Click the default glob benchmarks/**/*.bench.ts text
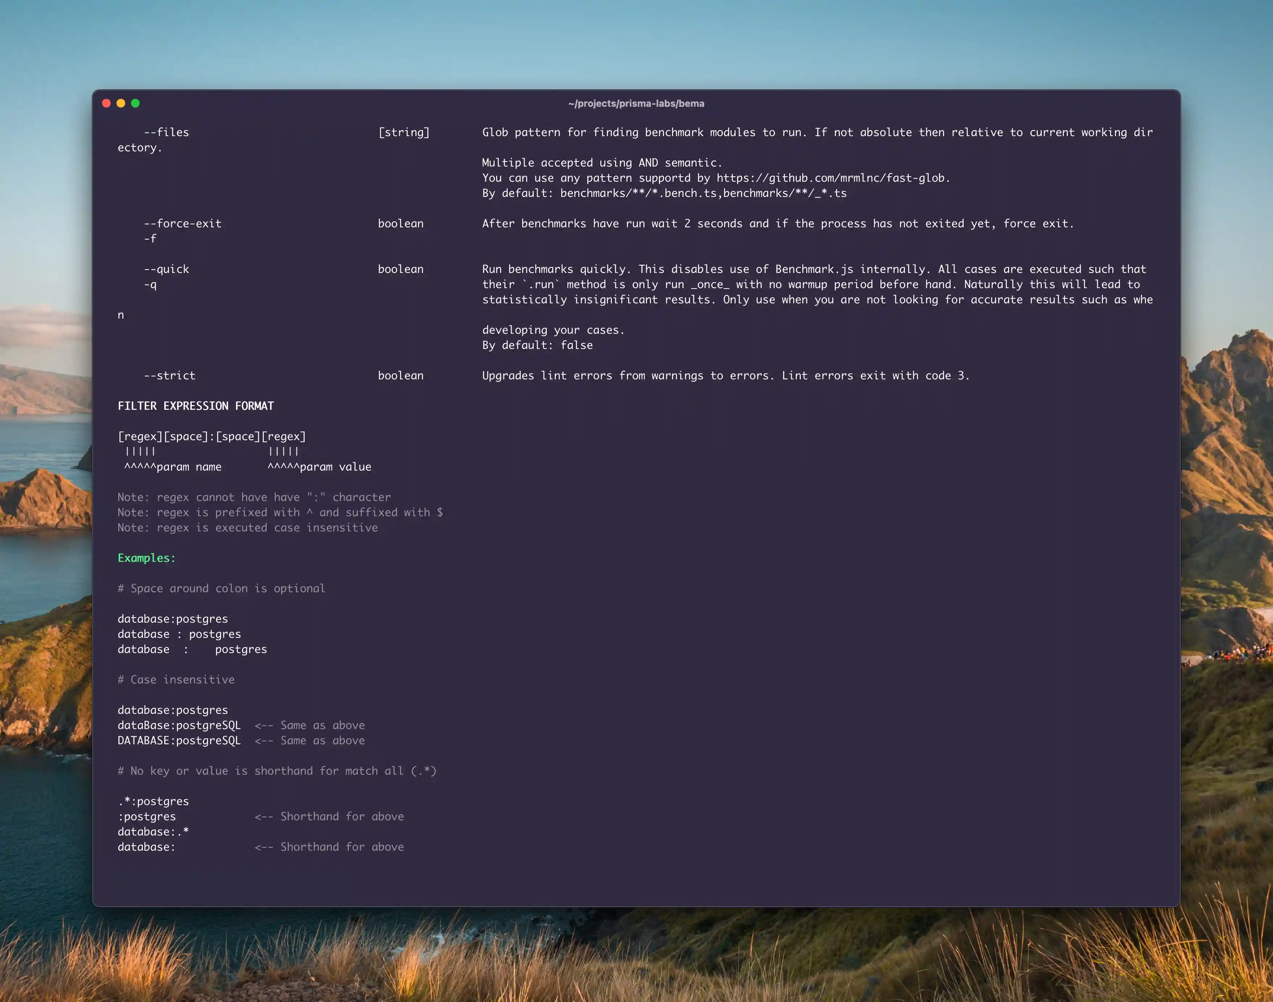The height and width of the screenshot is (1002, 1273). [x=638, y=193]
